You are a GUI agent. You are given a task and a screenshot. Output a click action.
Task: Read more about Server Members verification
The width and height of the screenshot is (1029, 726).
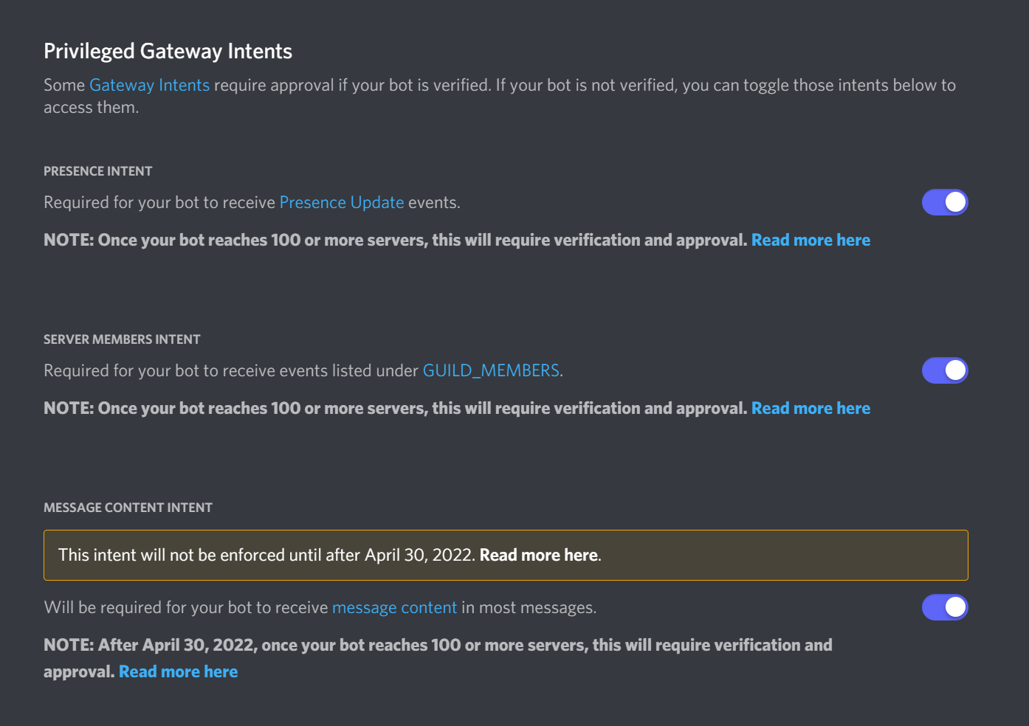pyautogui.click(x=811, y=407)
